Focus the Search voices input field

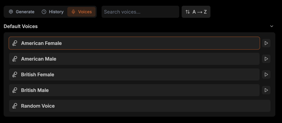point(140,12)
